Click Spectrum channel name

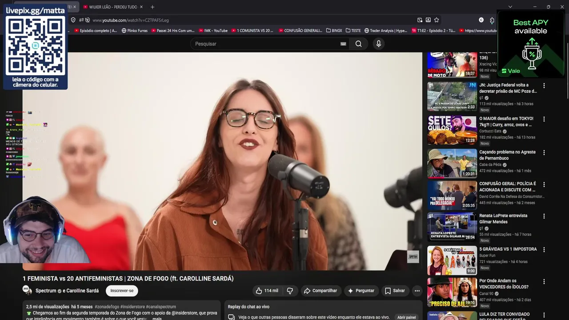(46, 291)
